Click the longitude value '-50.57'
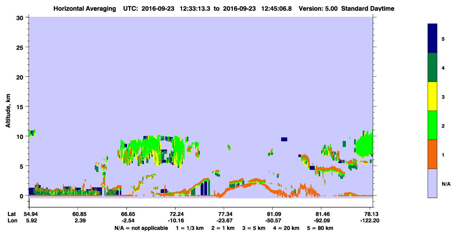Viewport: 465px width, 238px height. [273, 221]
